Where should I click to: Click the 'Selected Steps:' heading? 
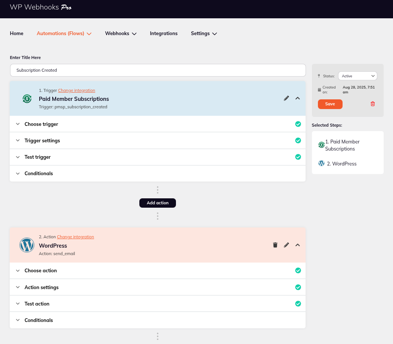click(327, 125)
